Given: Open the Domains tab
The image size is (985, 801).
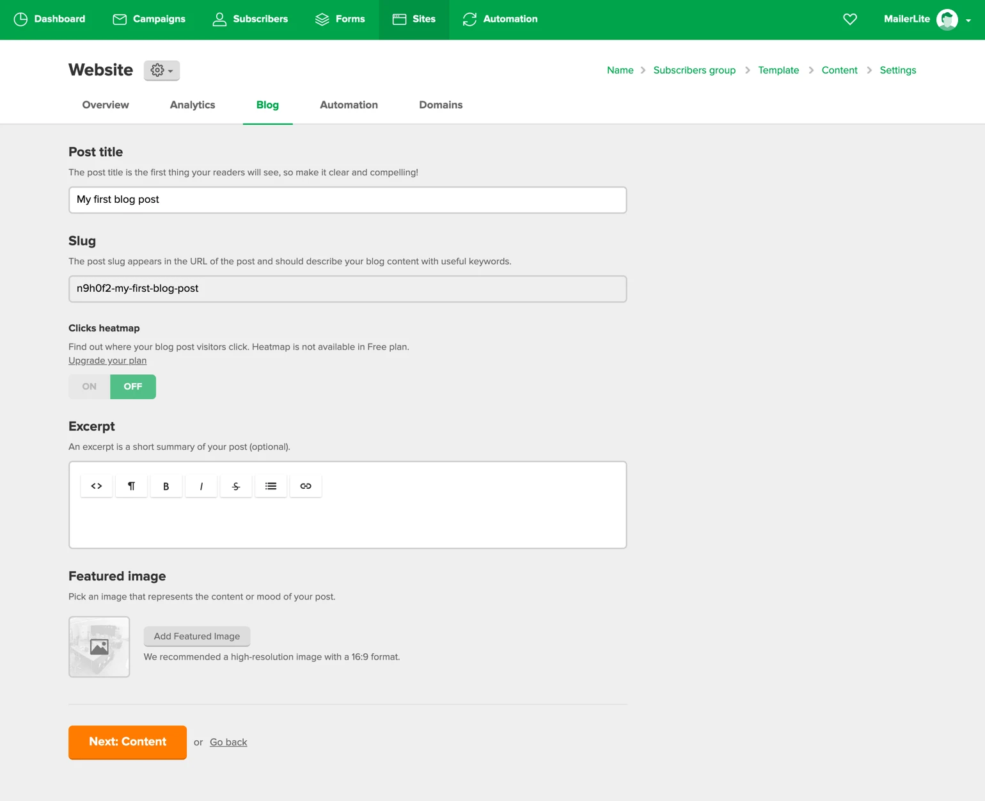Looking at the screenshot, I should click(x=441, y=105).
